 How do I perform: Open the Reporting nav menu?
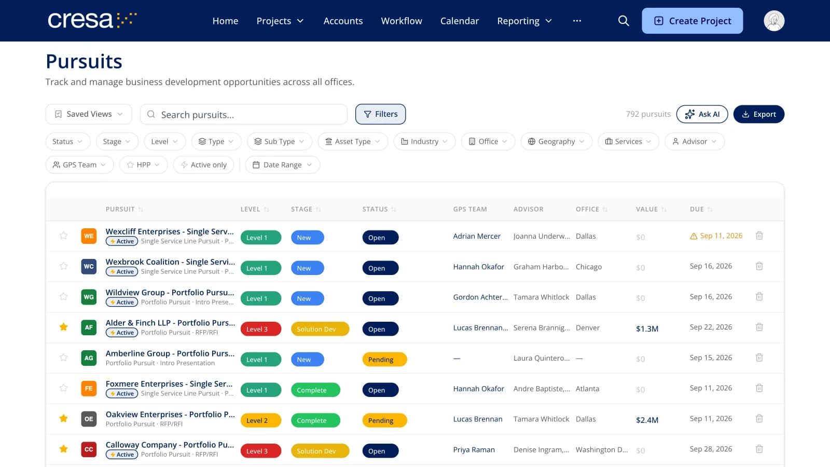[x=524, y=21]
